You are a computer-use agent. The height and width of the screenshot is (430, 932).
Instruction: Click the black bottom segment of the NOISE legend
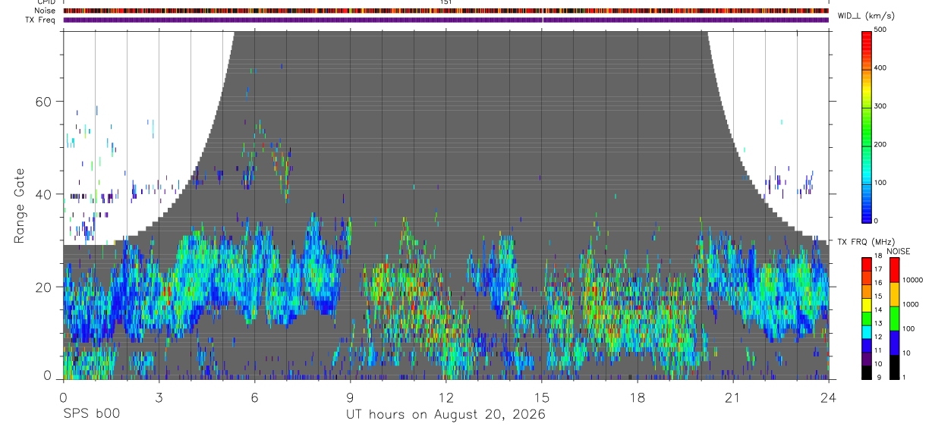[x=895, y=367]
